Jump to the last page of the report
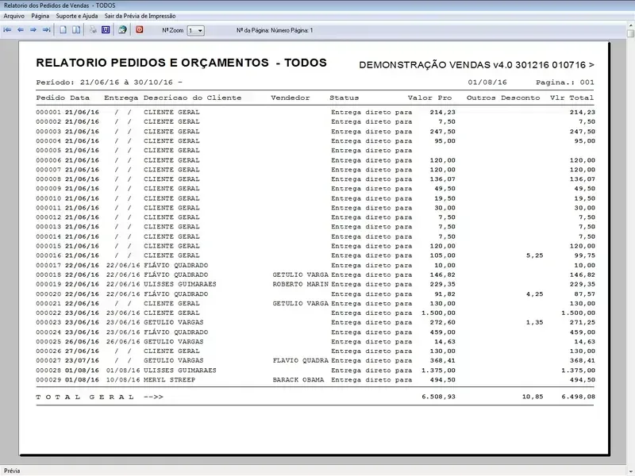Viewport: 635px width, 476px height. point(46,30)
